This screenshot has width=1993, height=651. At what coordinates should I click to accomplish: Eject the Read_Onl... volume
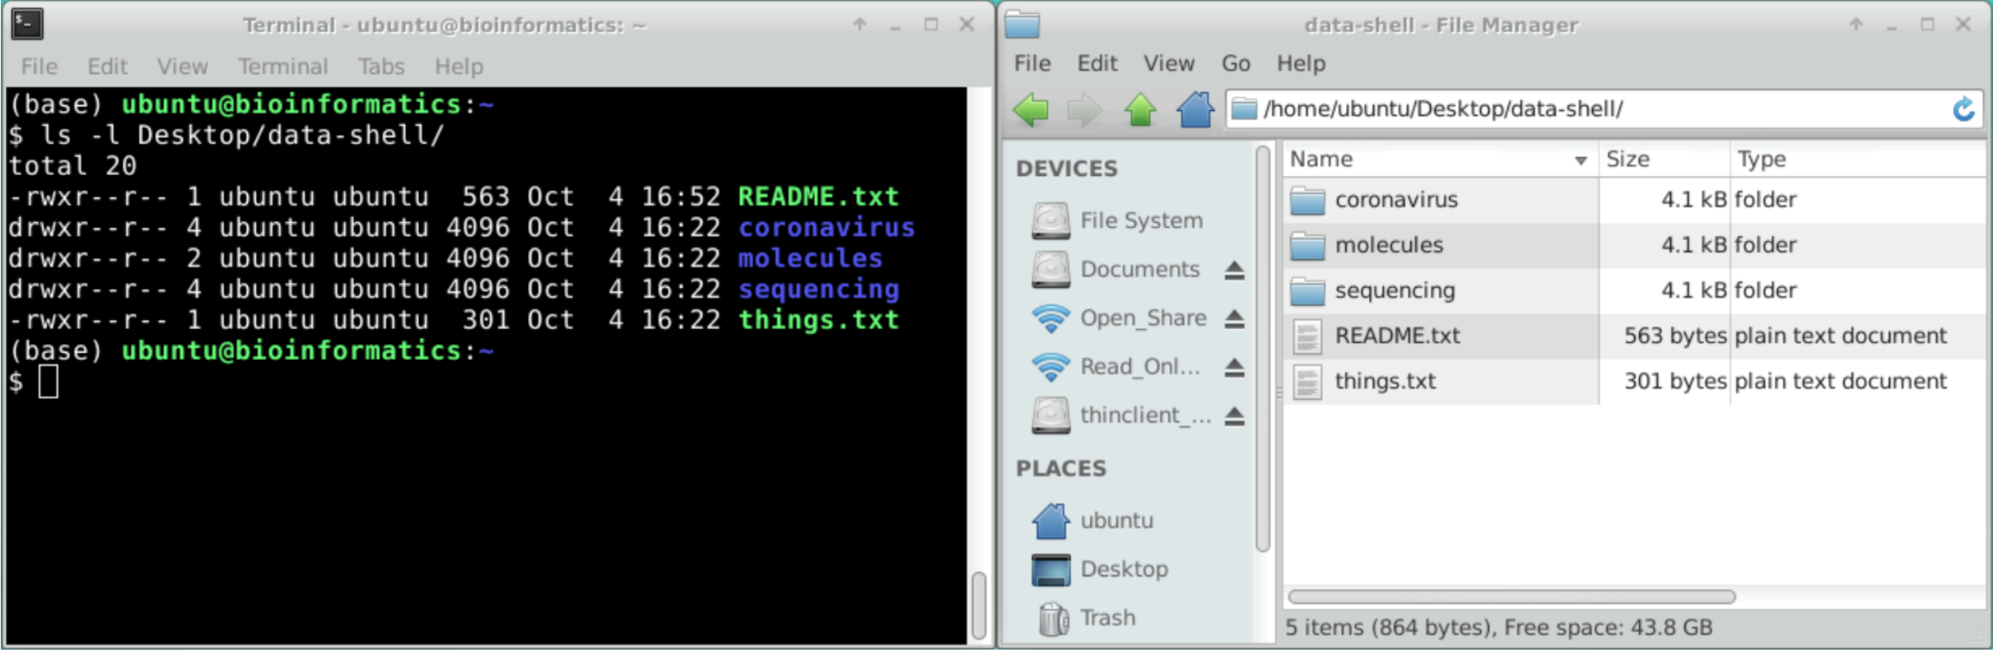tap(1234, 368)
